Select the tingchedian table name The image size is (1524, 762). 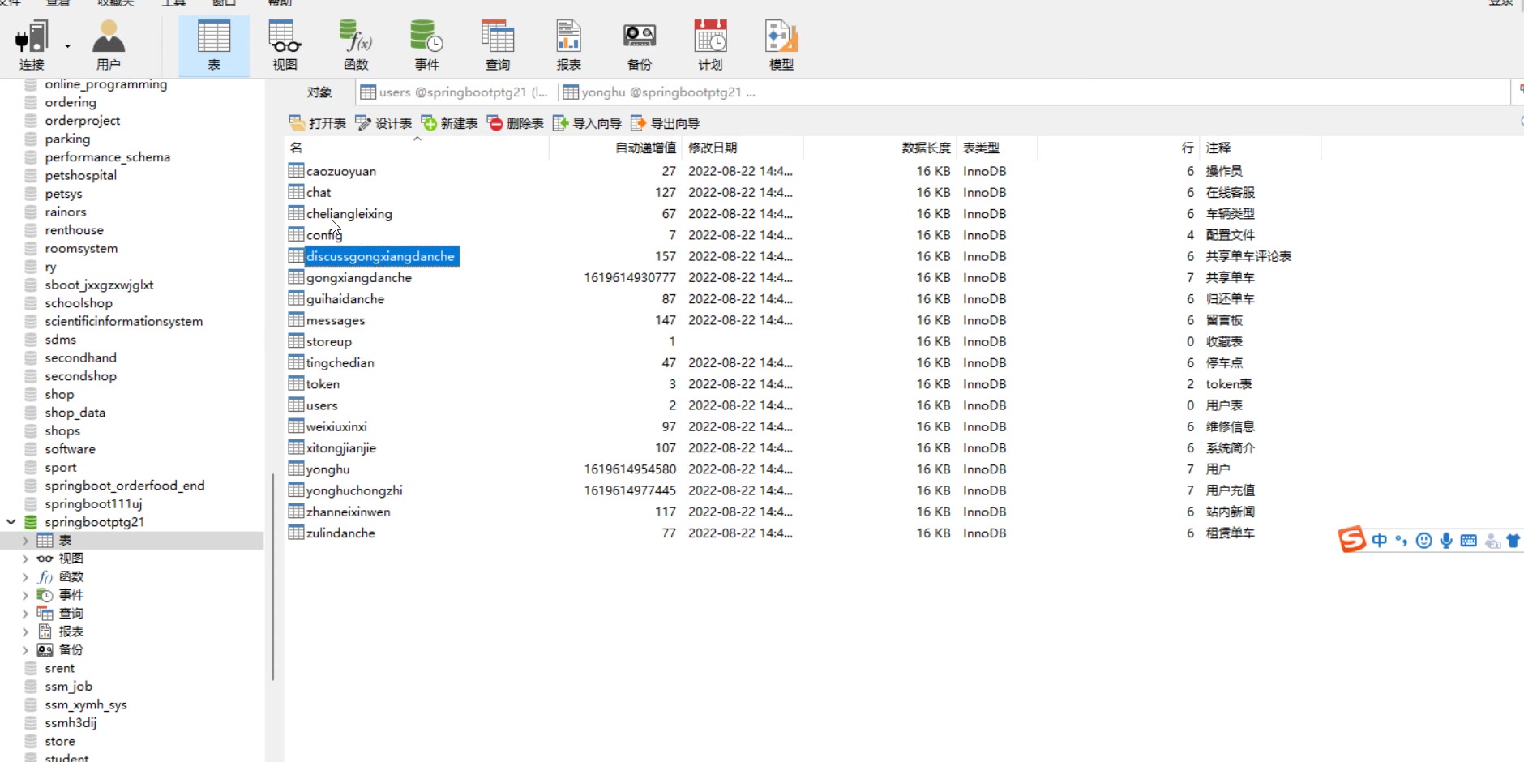[x=340, y=362]
